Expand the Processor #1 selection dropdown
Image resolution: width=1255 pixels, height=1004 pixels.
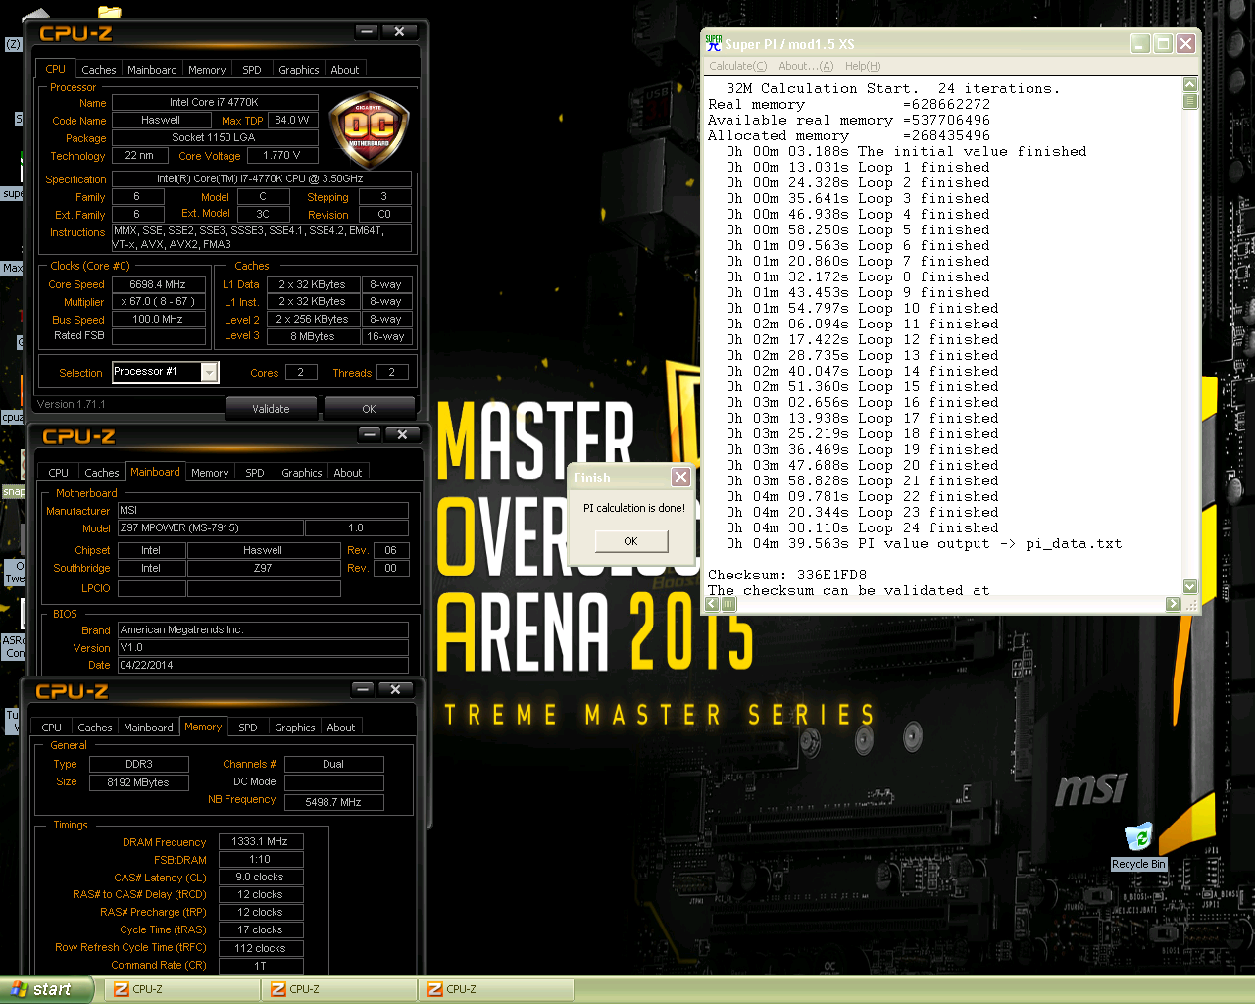pos(209,373)
